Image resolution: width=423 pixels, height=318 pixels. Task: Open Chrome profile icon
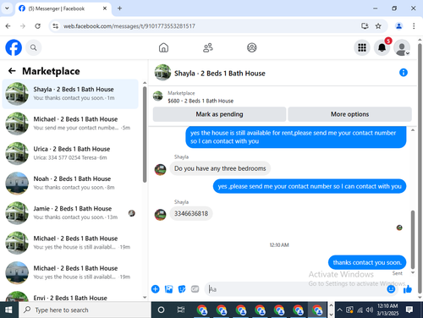tap(398, 26)
